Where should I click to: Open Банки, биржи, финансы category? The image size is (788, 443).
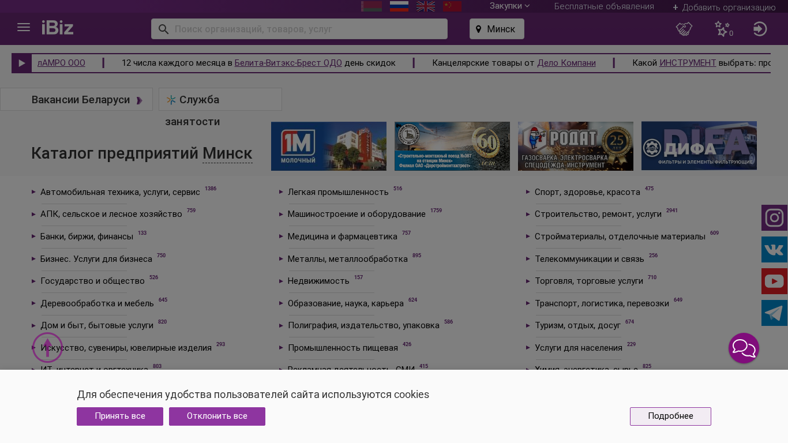tap(87, 236)
